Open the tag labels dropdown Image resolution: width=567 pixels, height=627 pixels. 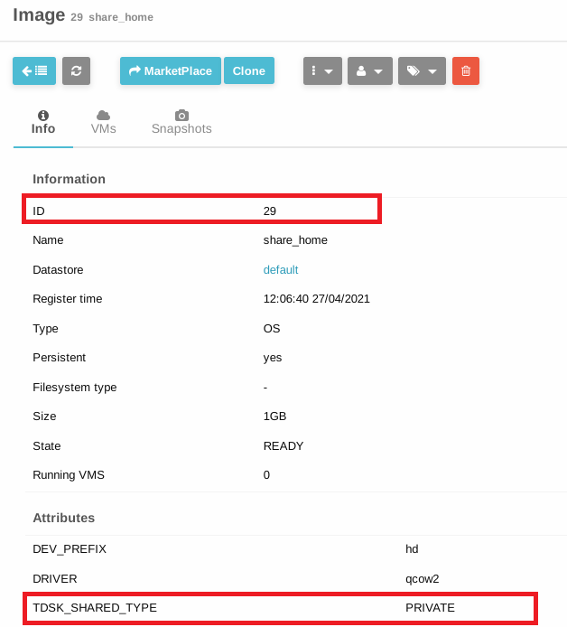(422, 71)
